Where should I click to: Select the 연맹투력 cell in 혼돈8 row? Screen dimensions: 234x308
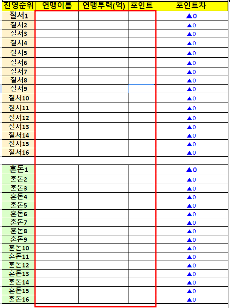click(x=103, y=231)
